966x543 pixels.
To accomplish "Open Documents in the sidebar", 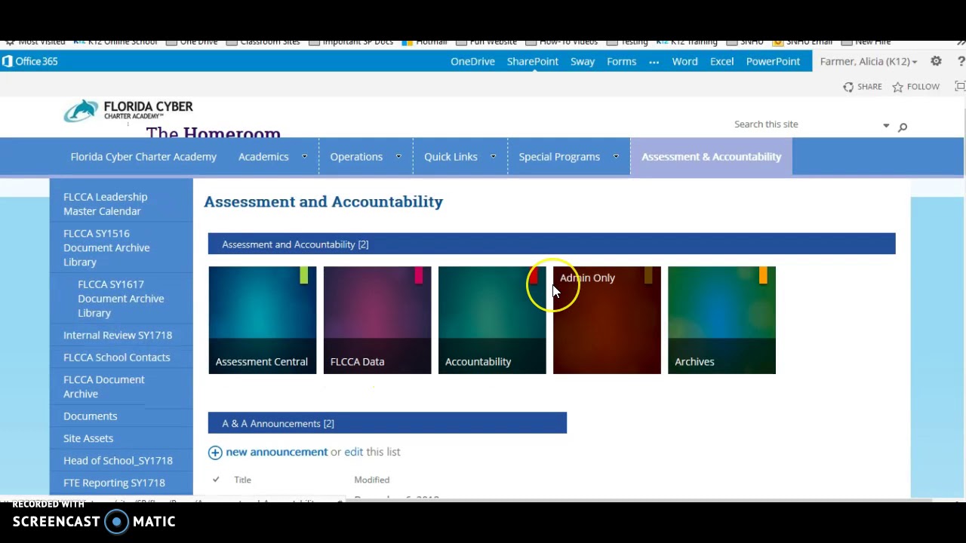I will point(91,416).
